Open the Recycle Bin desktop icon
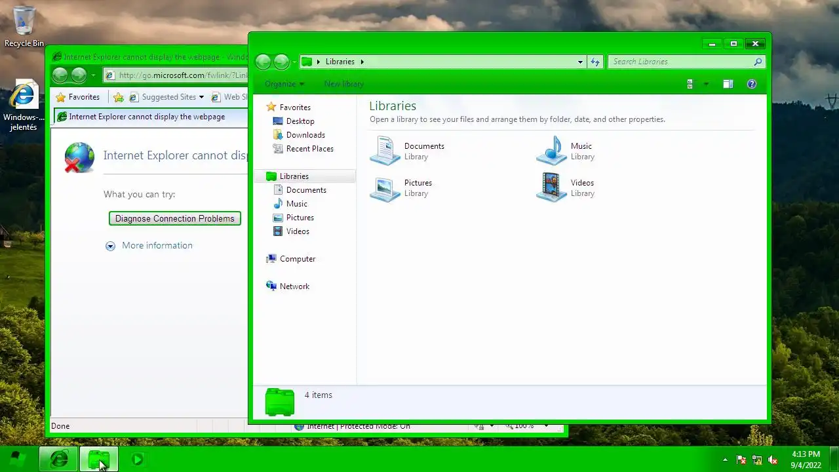This screenshot has width=839, height=472. pos(24,26)
